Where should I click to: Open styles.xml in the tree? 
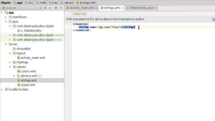(28, 85)
